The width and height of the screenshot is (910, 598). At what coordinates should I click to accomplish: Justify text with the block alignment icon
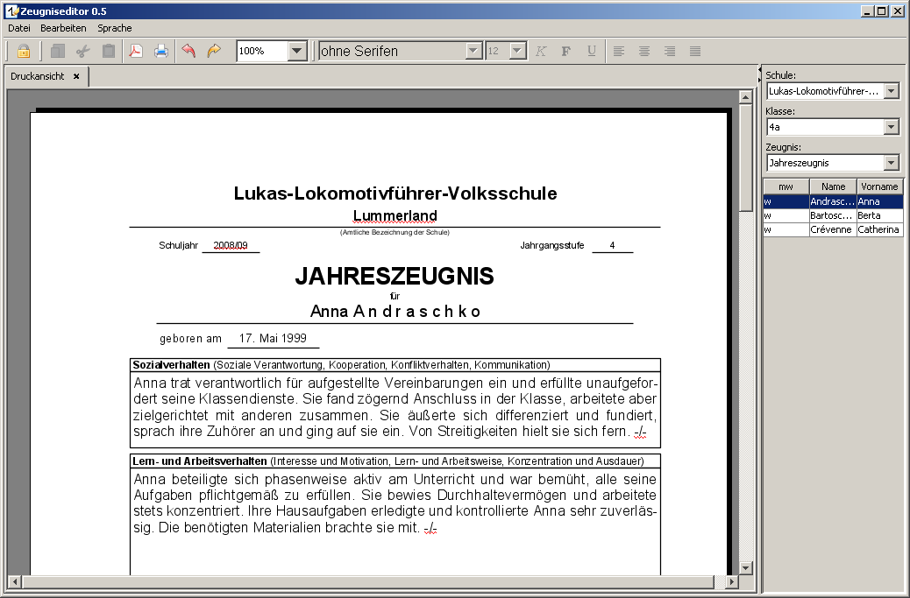click(695, 51)
